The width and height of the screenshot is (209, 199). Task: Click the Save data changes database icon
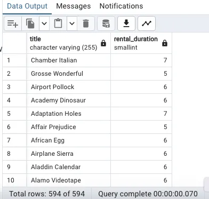pyautogui.click(x=106, y=23)
